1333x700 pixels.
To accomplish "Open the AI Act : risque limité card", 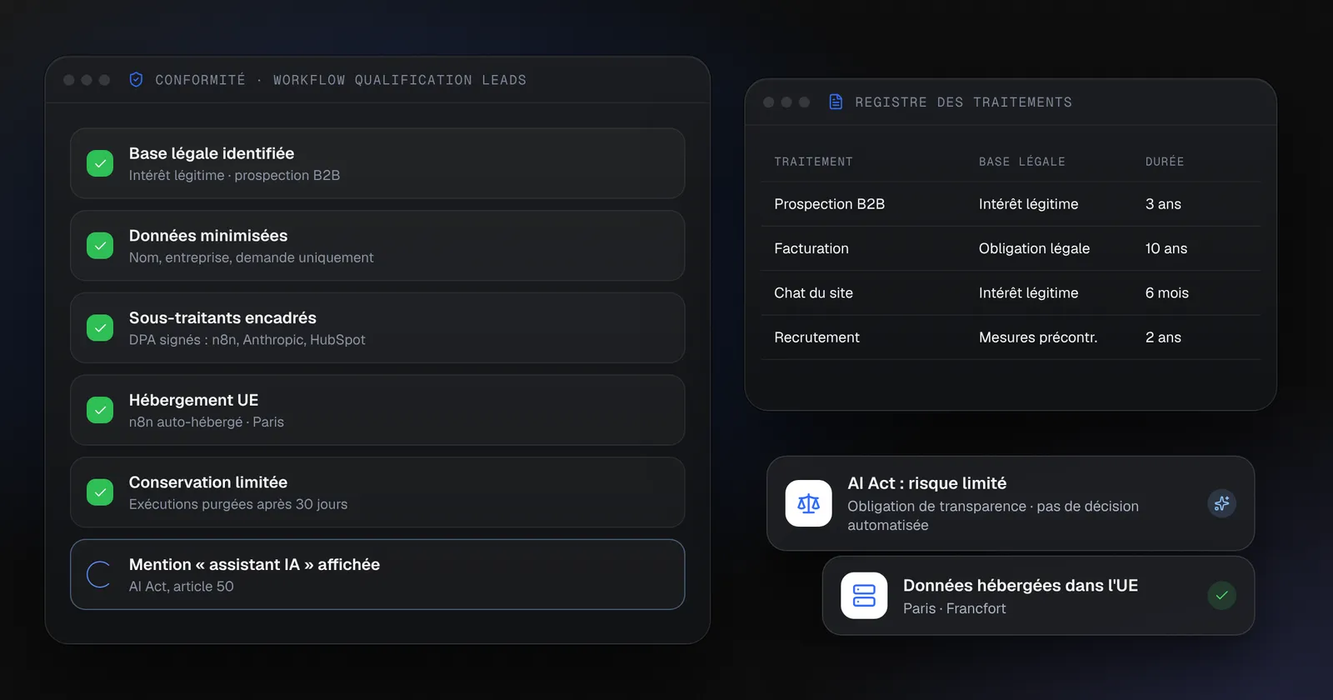I will (x=1011, y=503).
